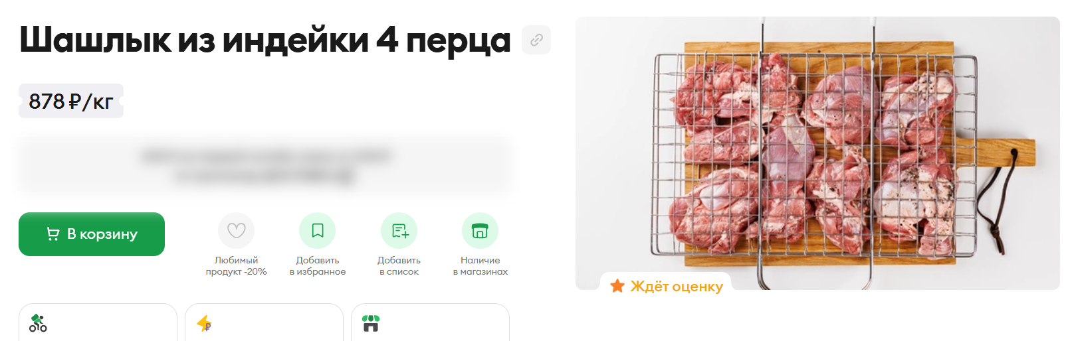This screenshot has height=341, width=1066.
Task: Select the bicycle courier delivery card icon
Action: click(38, 323)
